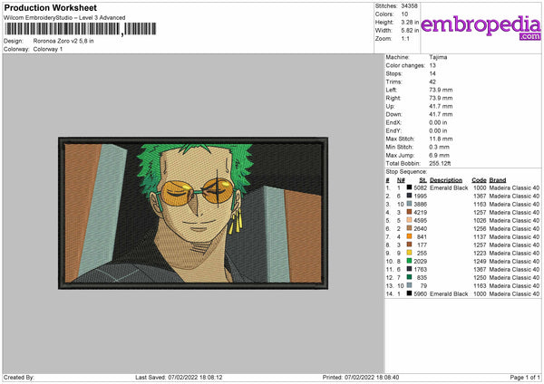Pick the bright green swatch in stop row 10
Screen dimensions: 544x384
click(410, 262)
